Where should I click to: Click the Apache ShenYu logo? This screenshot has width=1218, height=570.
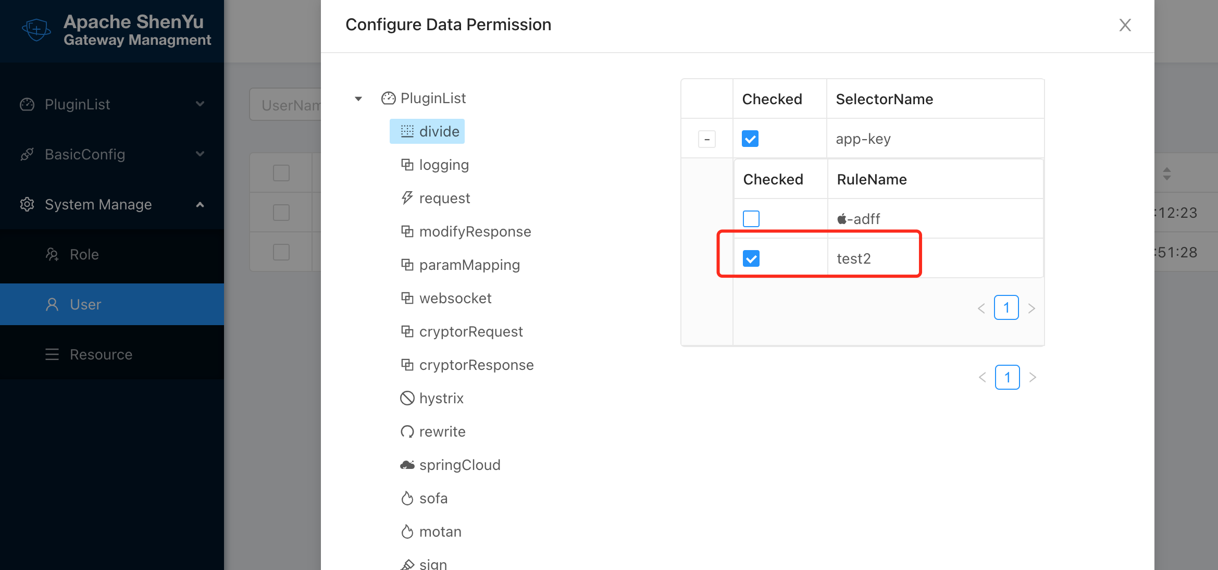pos(36,30)
